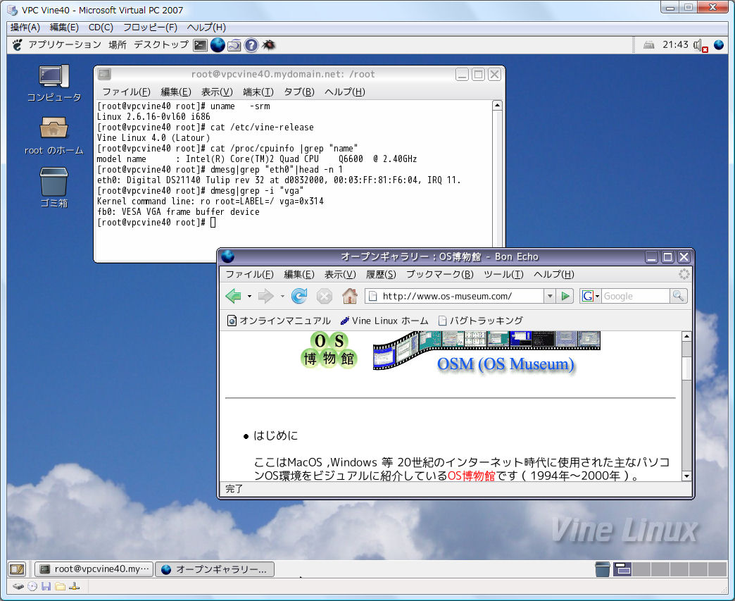Image resolution: width=735 pixels, height=601 pixels.
Task: Click the Bon Echo title bar globe icon
Action: [x=228, y=256]
